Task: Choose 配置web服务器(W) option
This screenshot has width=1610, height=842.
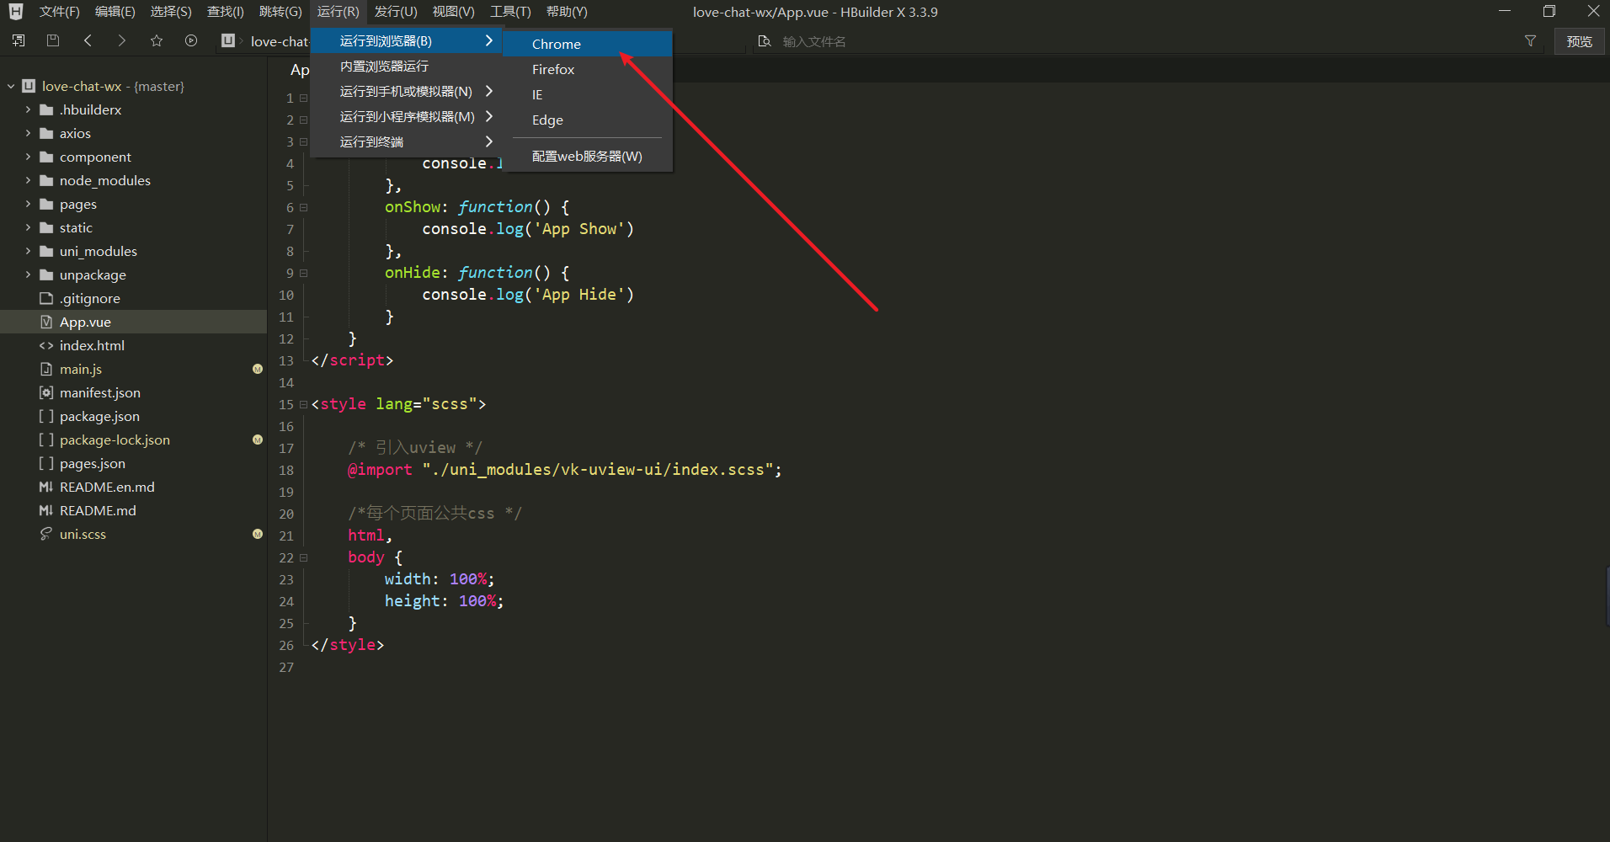Action: click(x=588, y=156)
